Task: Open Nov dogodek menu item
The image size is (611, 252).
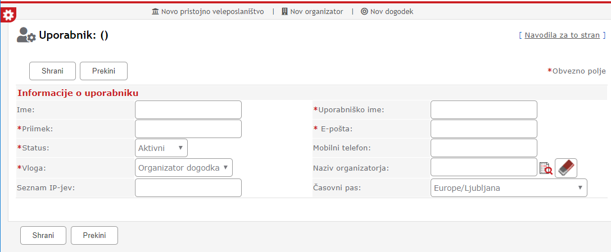Action: pyautogui.click(x=392, y=11)
